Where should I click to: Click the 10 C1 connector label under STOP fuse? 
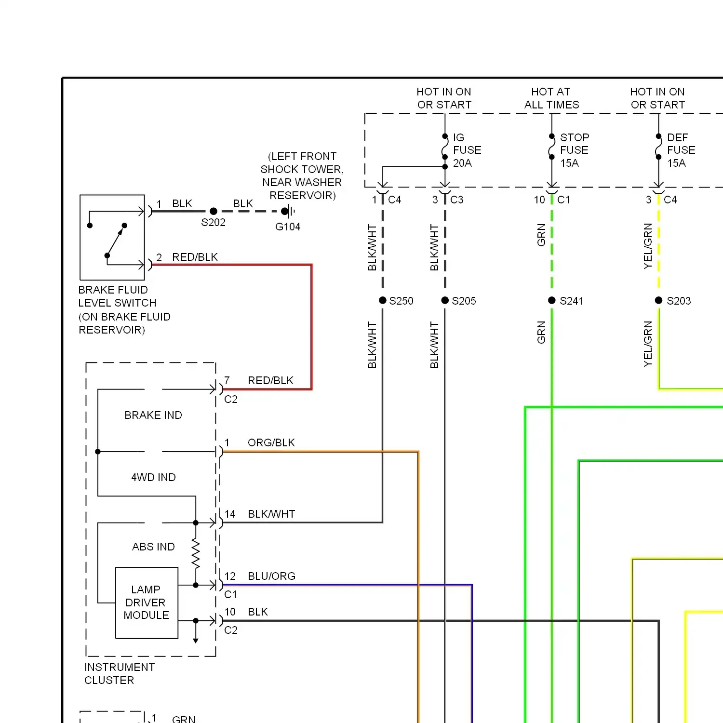(552, 200)
